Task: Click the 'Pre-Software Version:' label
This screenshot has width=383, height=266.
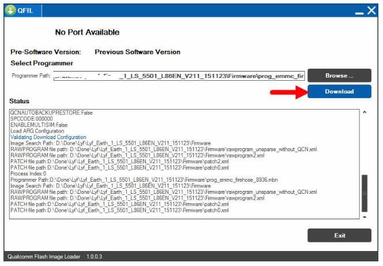Action: pos(46,52)
